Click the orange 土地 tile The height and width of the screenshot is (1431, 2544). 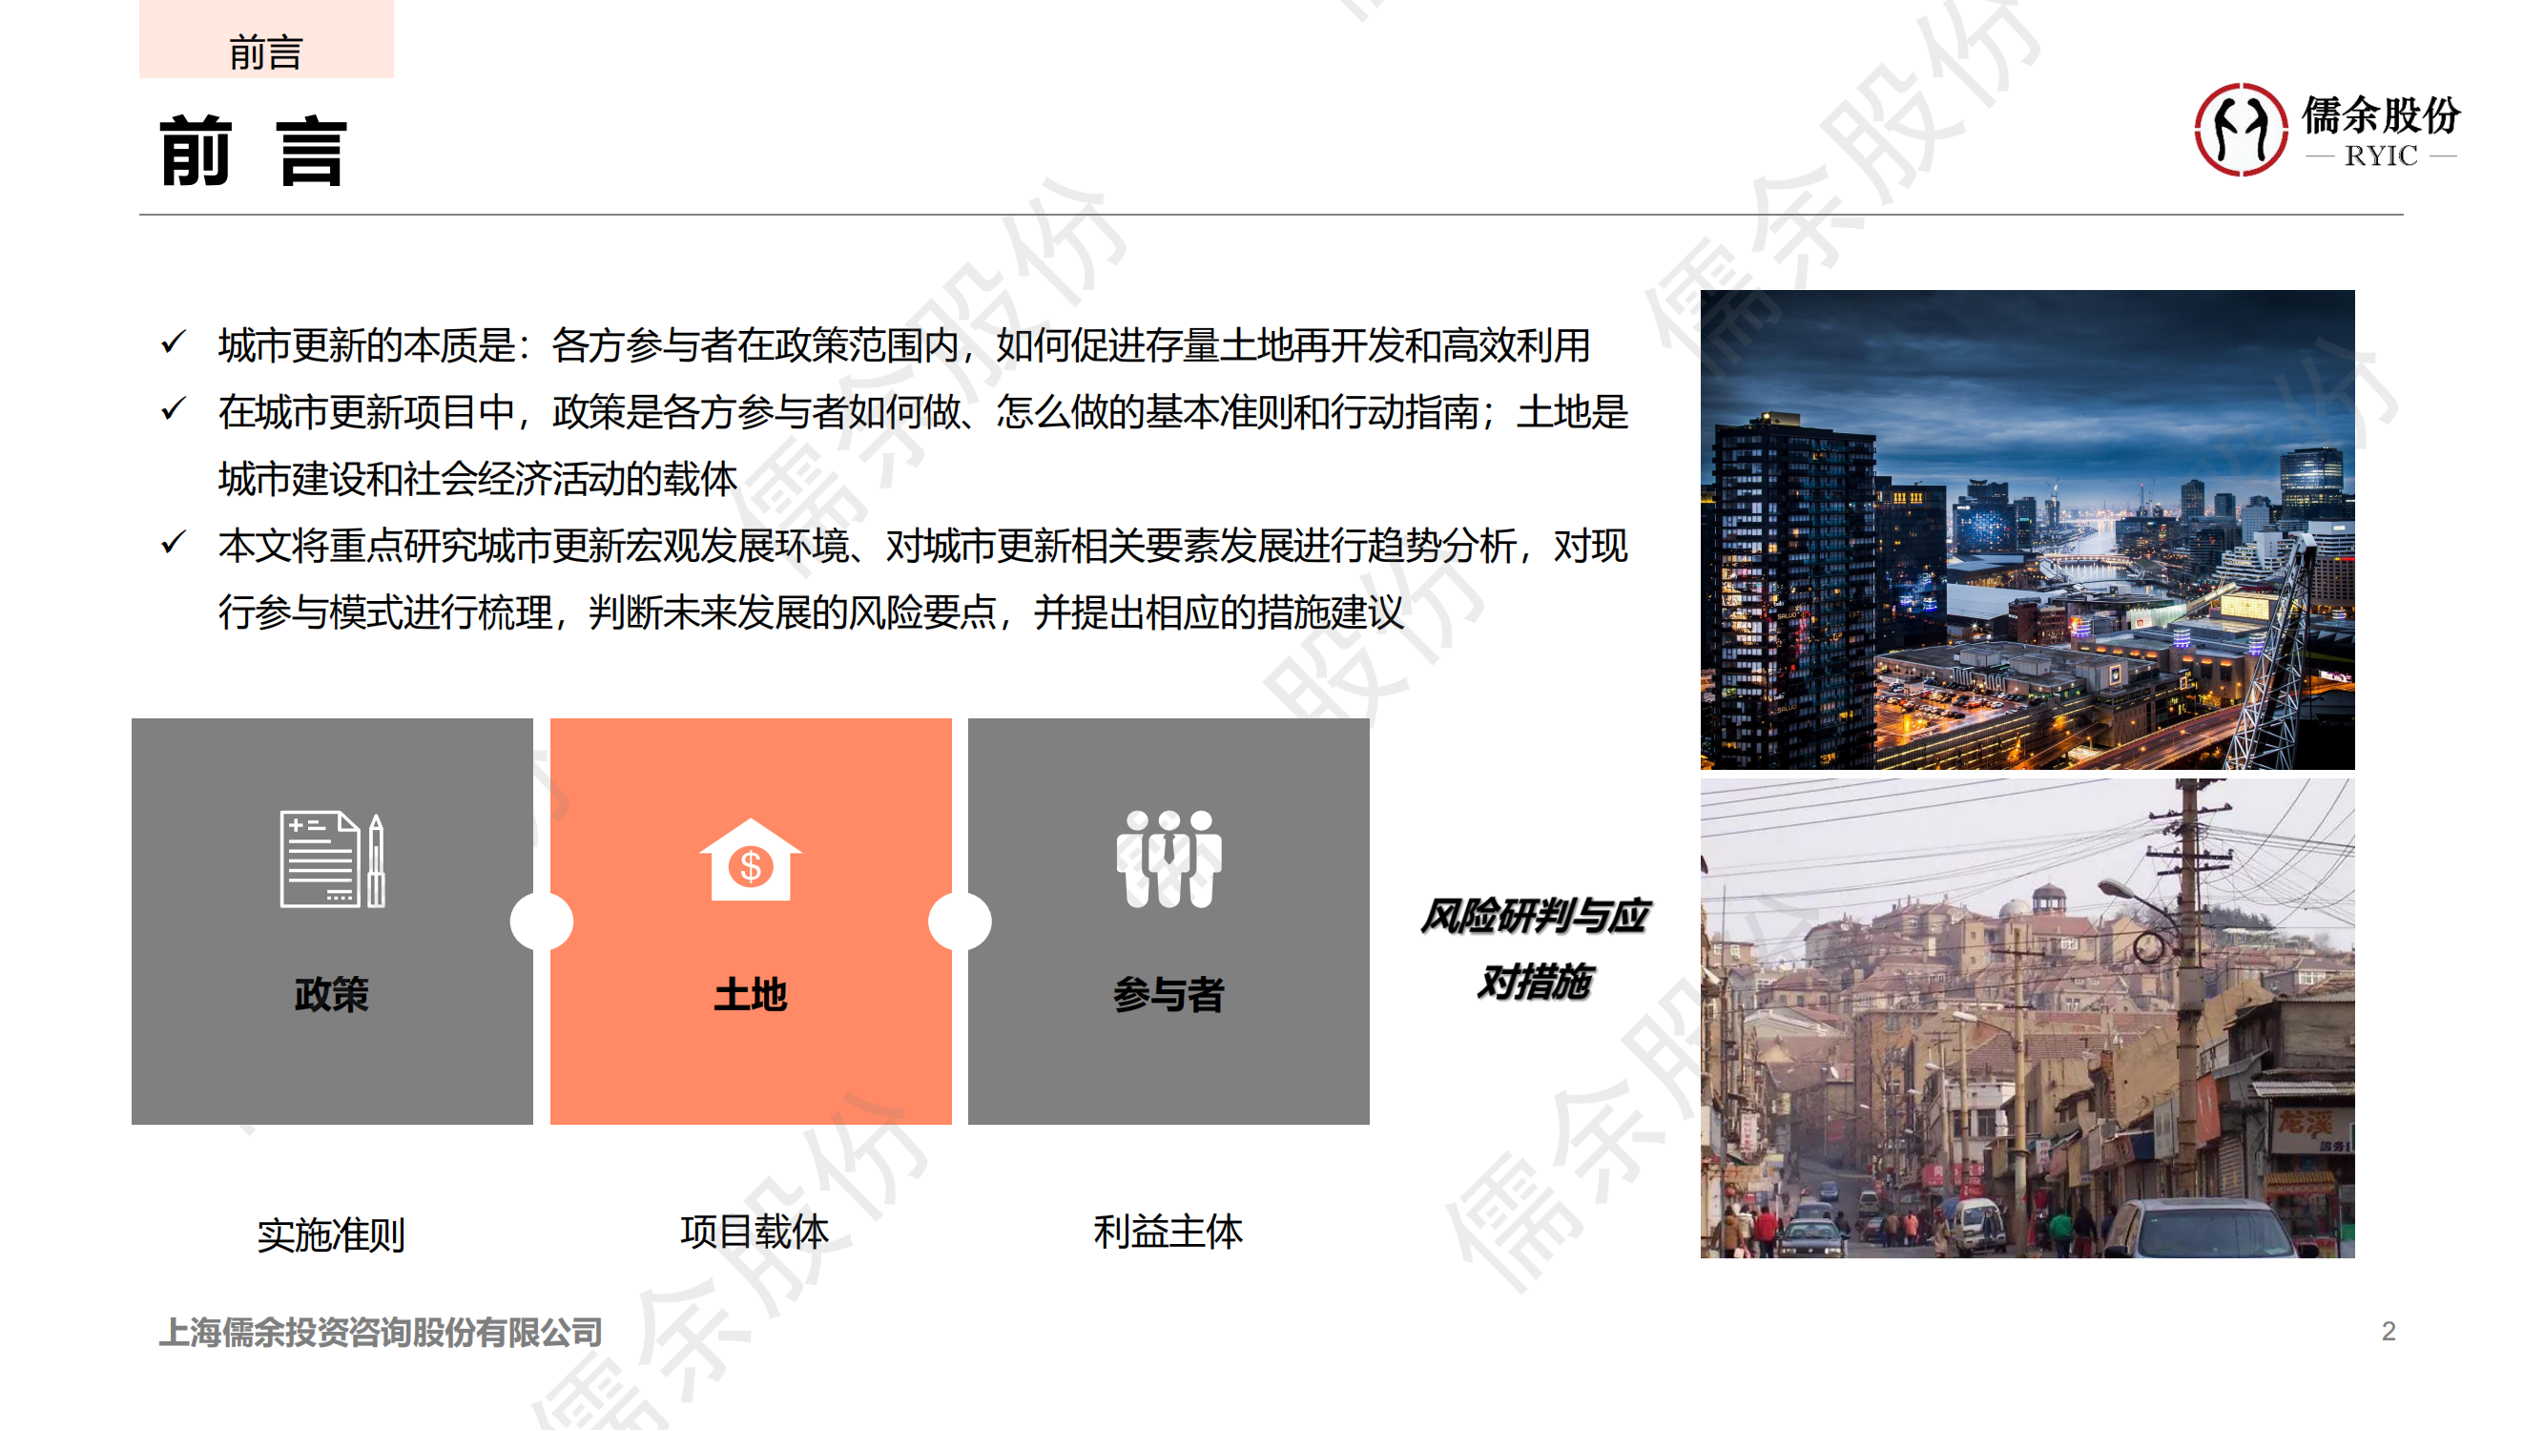(x=751, y=1067)
